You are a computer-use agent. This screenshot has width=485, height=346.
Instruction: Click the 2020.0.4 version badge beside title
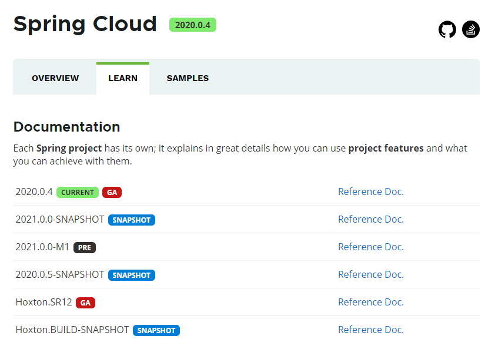(x=193, y=25)
